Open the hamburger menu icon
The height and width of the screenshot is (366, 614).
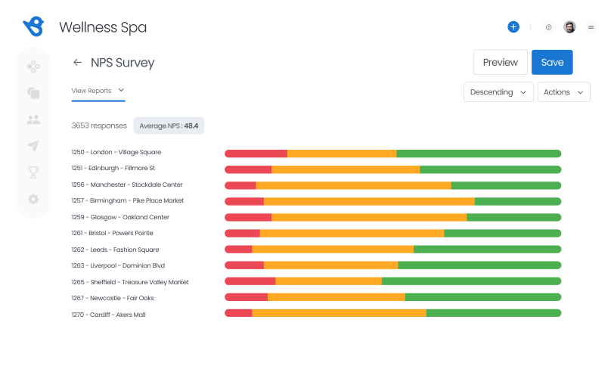tap(591, 27)
